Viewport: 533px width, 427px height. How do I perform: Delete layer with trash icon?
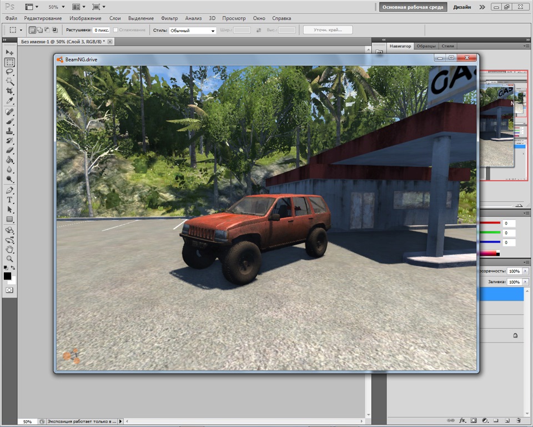(518, 420)
